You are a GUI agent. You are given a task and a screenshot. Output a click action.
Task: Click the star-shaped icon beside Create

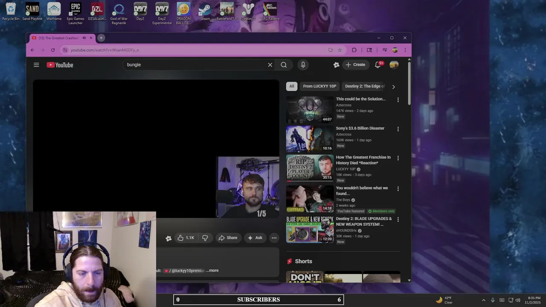click(x=336, y=65)
